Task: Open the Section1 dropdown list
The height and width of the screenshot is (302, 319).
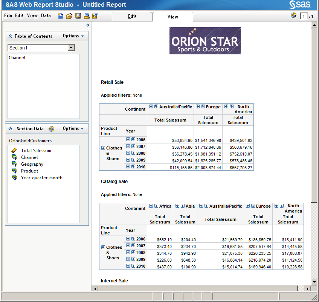Action: 71,48
